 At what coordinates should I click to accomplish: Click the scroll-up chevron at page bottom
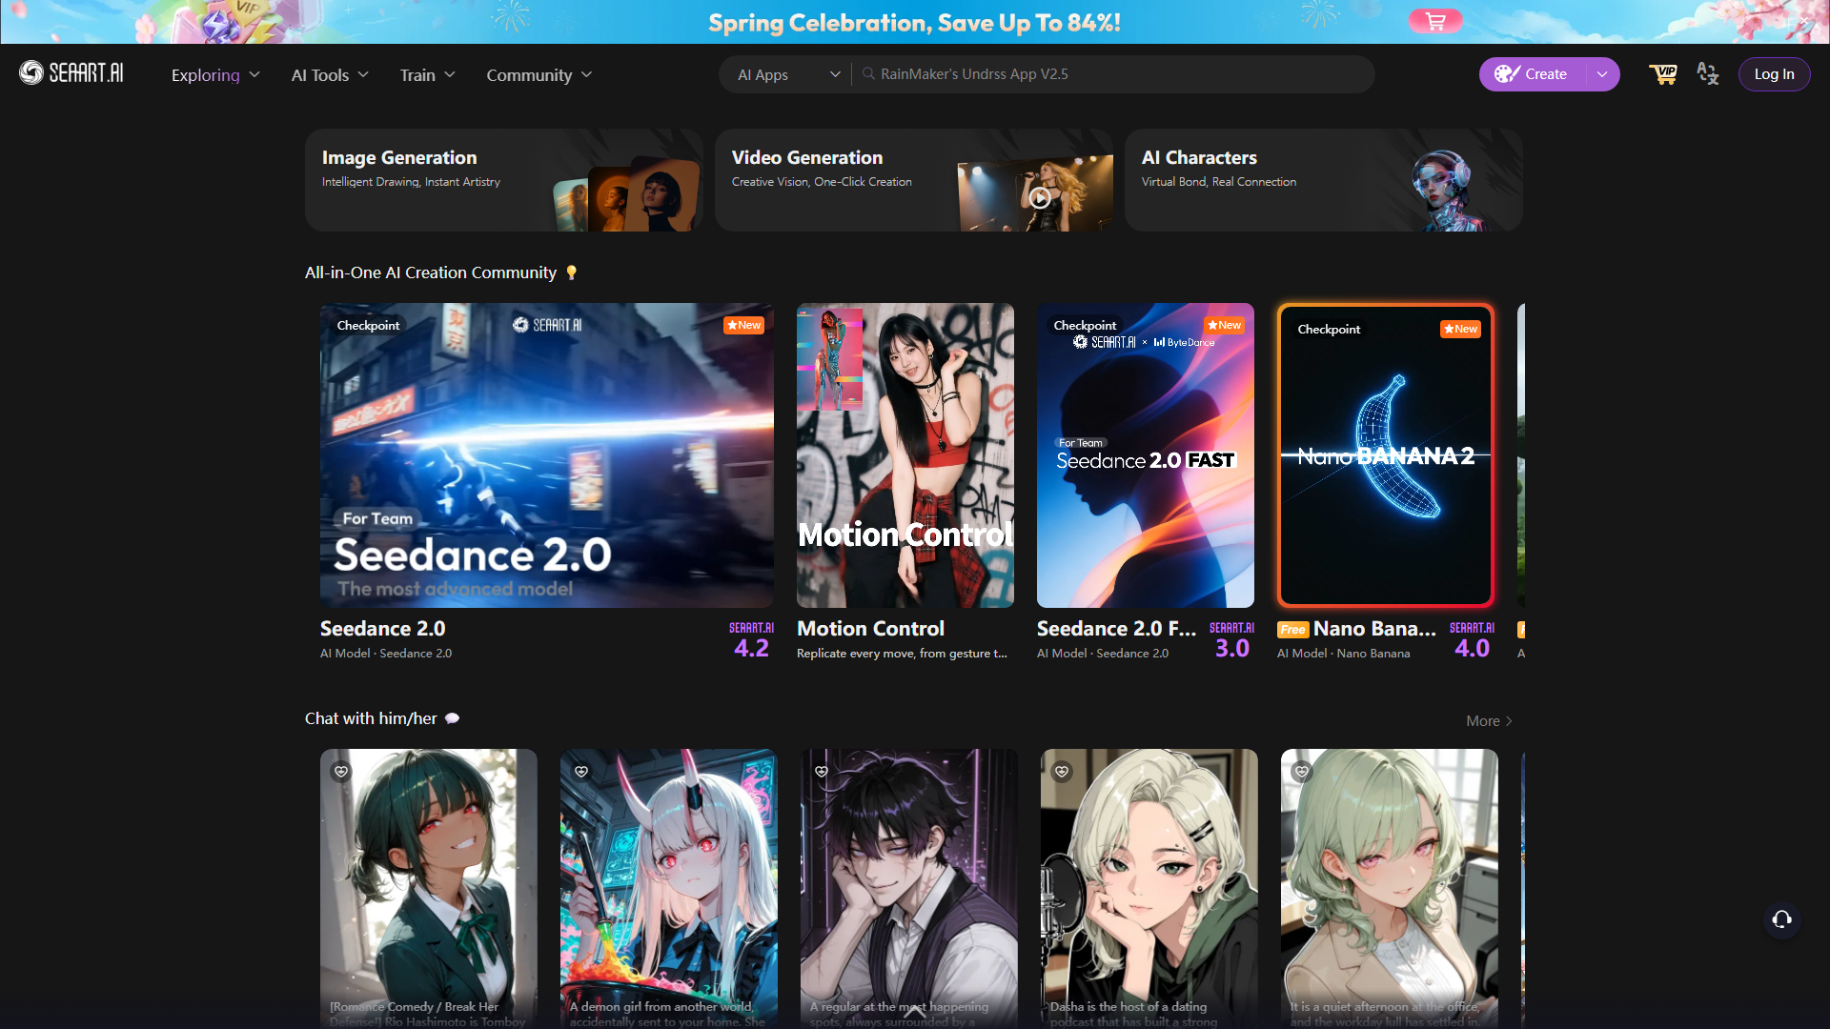[x=914, y=1011]
